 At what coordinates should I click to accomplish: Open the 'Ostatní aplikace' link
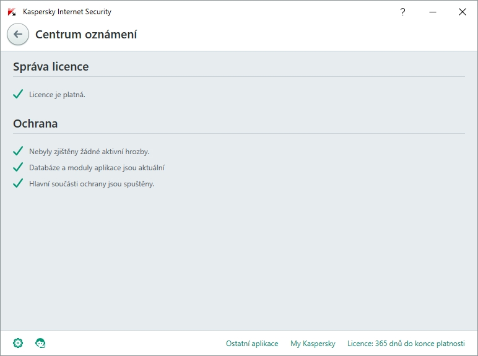[252, 344]
